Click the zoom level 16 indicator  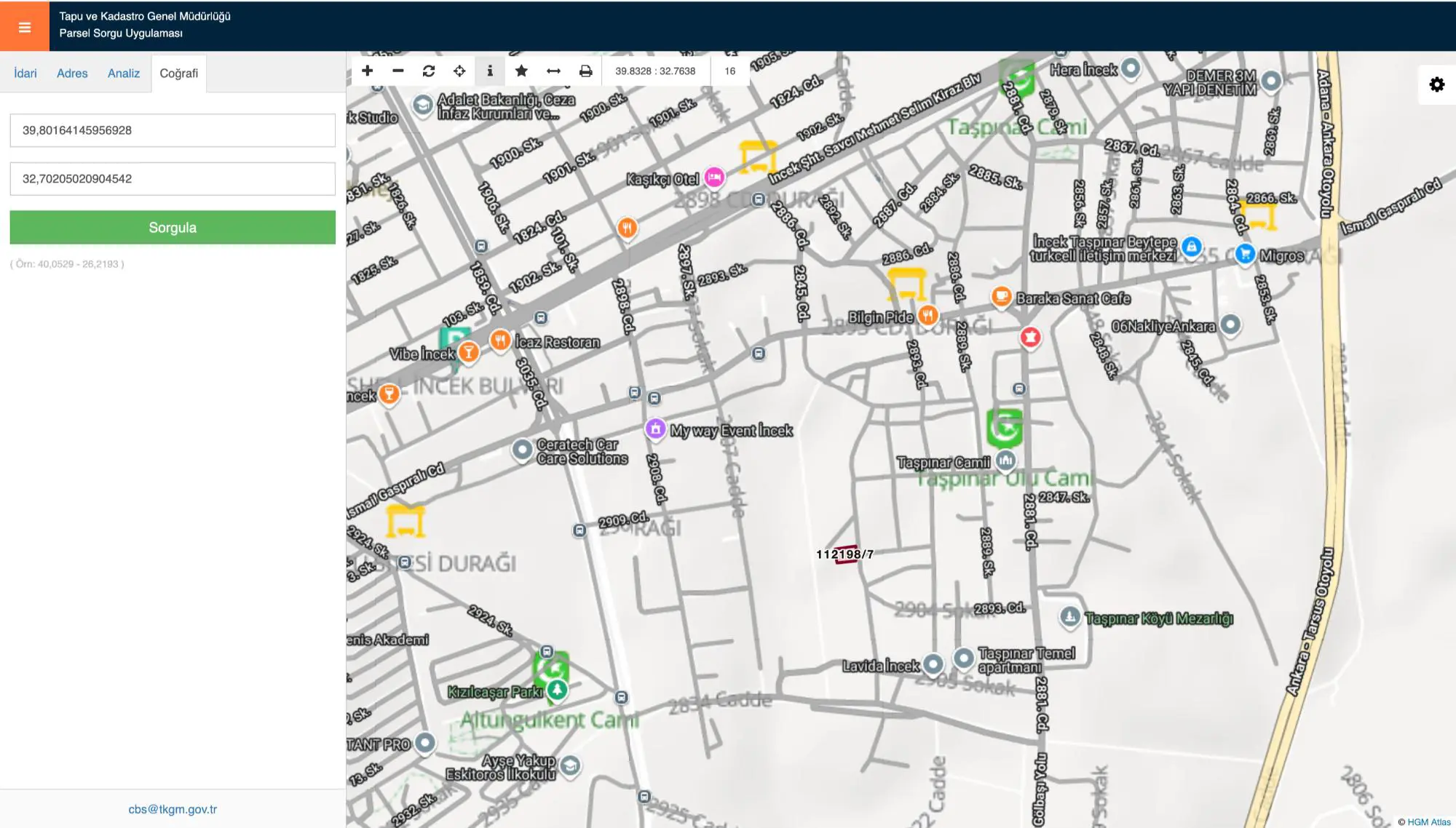[730, 71]
